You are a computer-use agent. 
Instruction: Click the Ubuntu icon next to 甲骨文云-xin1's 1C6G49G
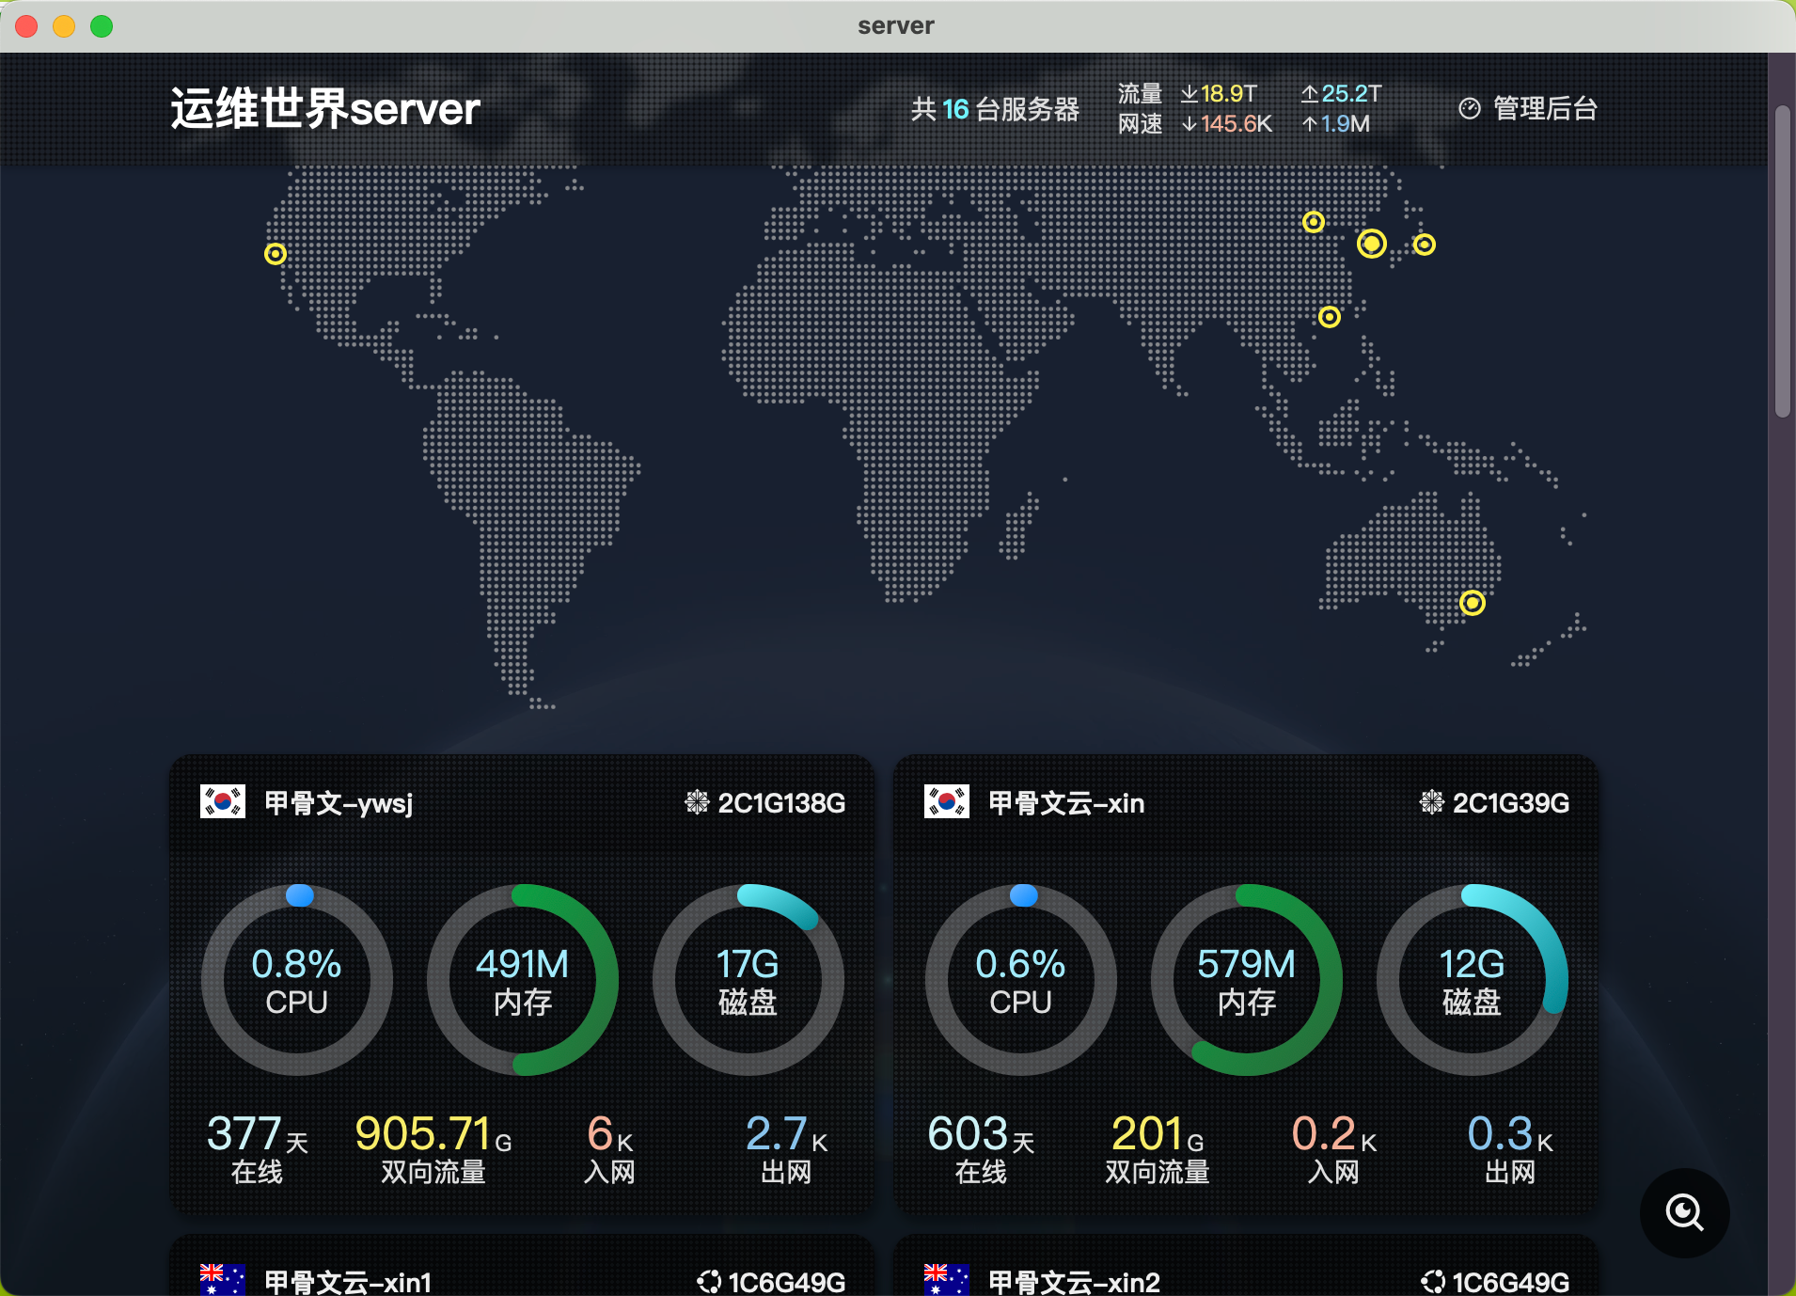tap(709, 1281)
